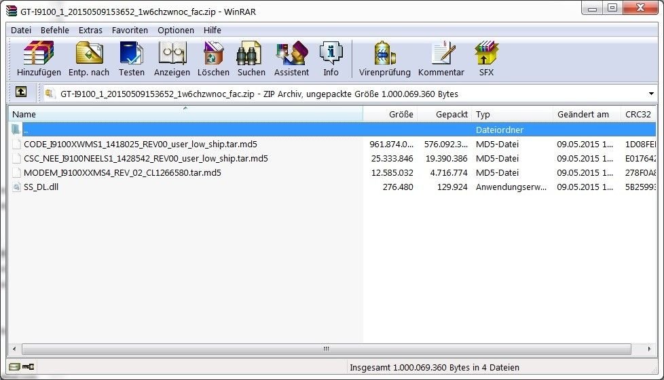
Task: Expand the address bar dropdown arrow
Action: click(651, 94)
